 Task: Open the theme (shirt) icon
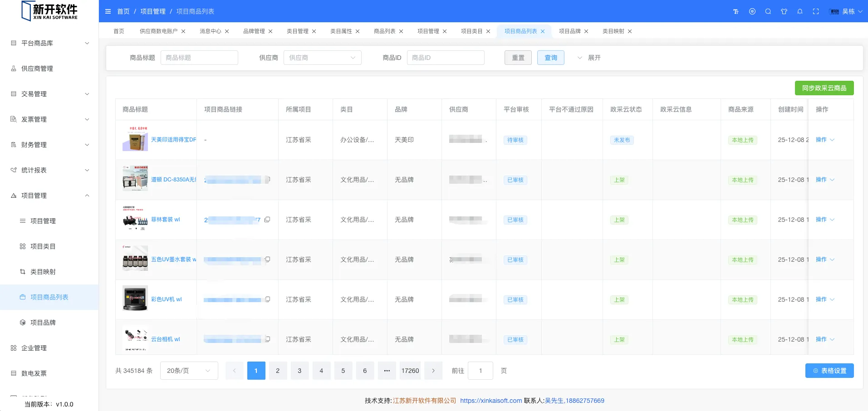[x=784, y=11]
